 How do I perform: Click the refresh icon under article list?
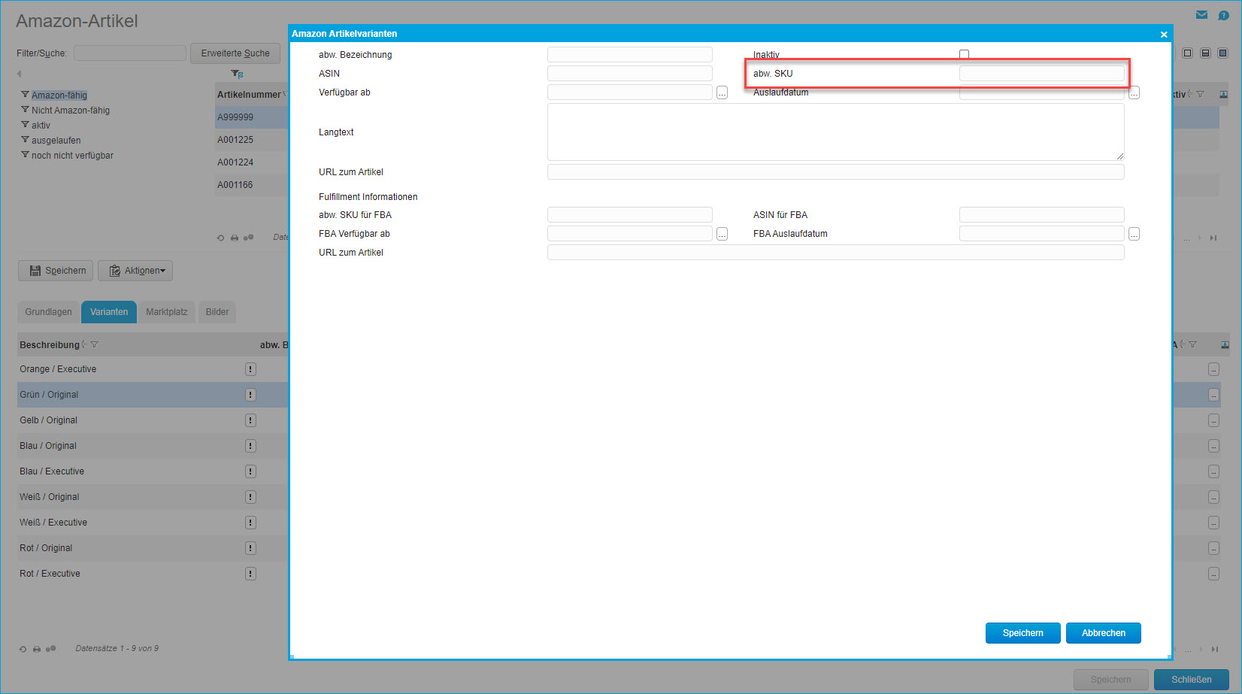pos(221,238)
